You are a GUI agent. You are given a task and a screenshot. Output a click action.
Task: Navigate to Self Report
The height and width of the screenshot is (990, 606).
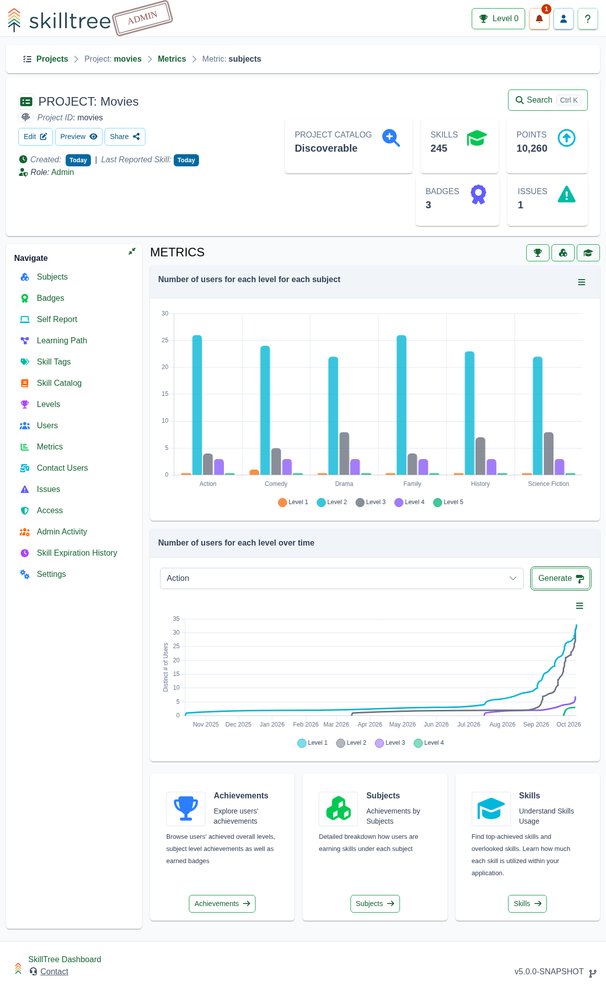click(x=57, y=320)
